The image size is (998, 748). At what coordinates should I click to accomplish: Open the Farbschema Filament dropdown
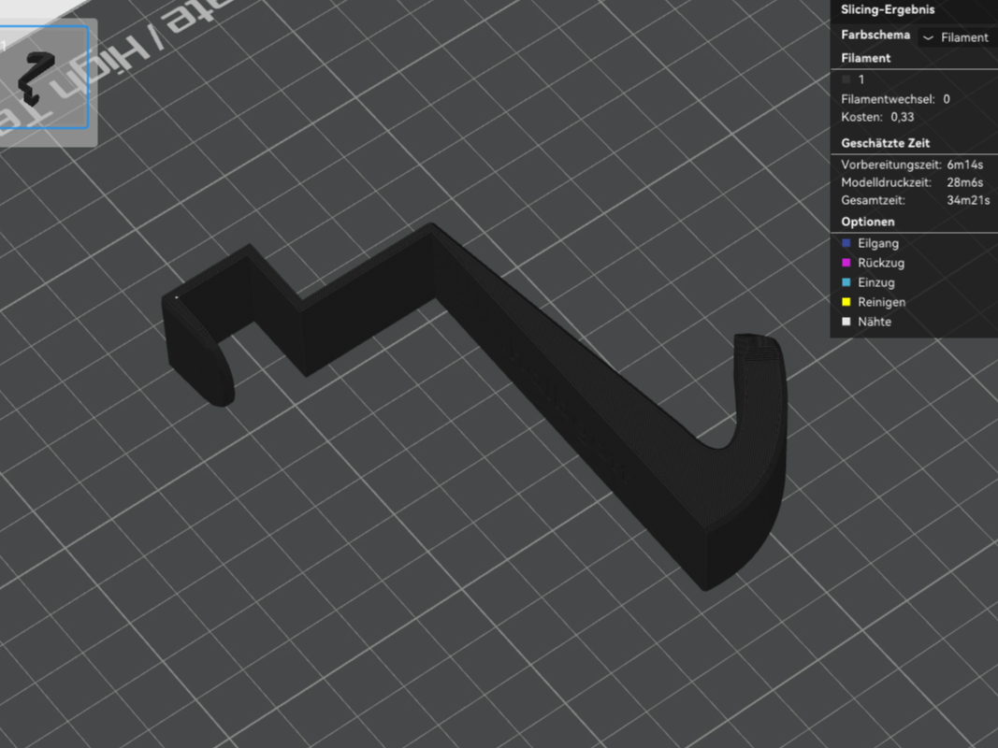pos(958,37)
